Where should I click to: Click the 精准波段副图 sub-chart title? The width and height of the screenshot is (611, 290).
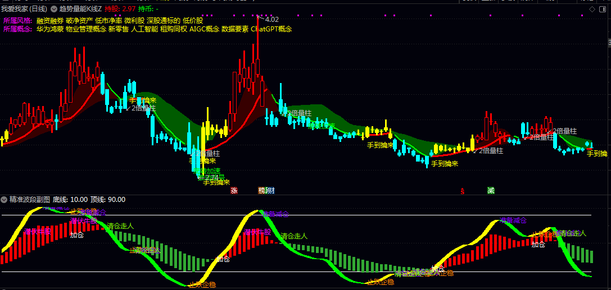30,200
